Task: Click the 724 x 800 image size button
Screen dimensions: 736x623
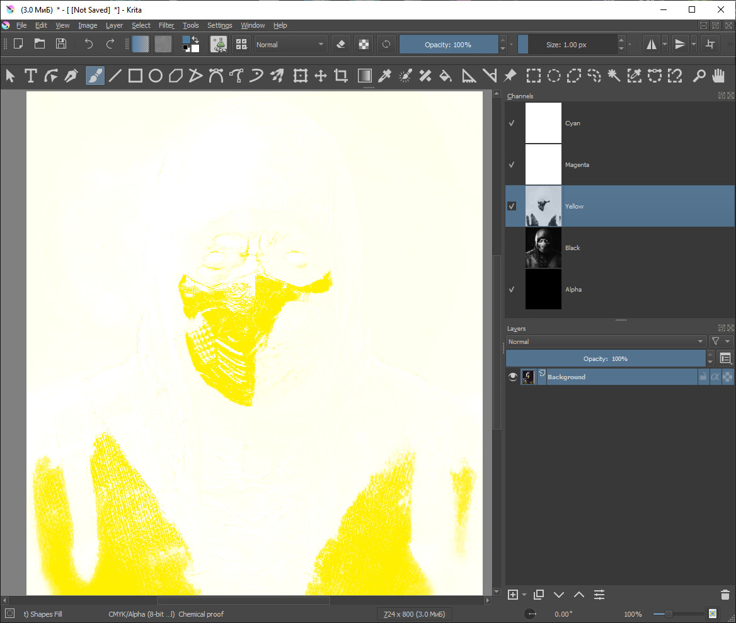Action: tap(414, 614)
